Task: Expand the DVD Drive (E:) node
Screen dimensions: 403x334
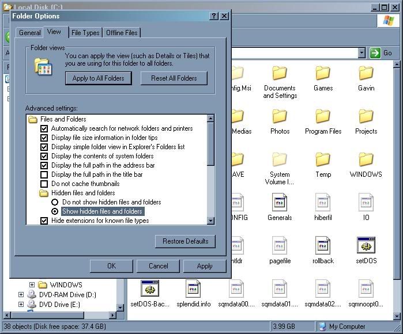Action: (x=21, y=304)
